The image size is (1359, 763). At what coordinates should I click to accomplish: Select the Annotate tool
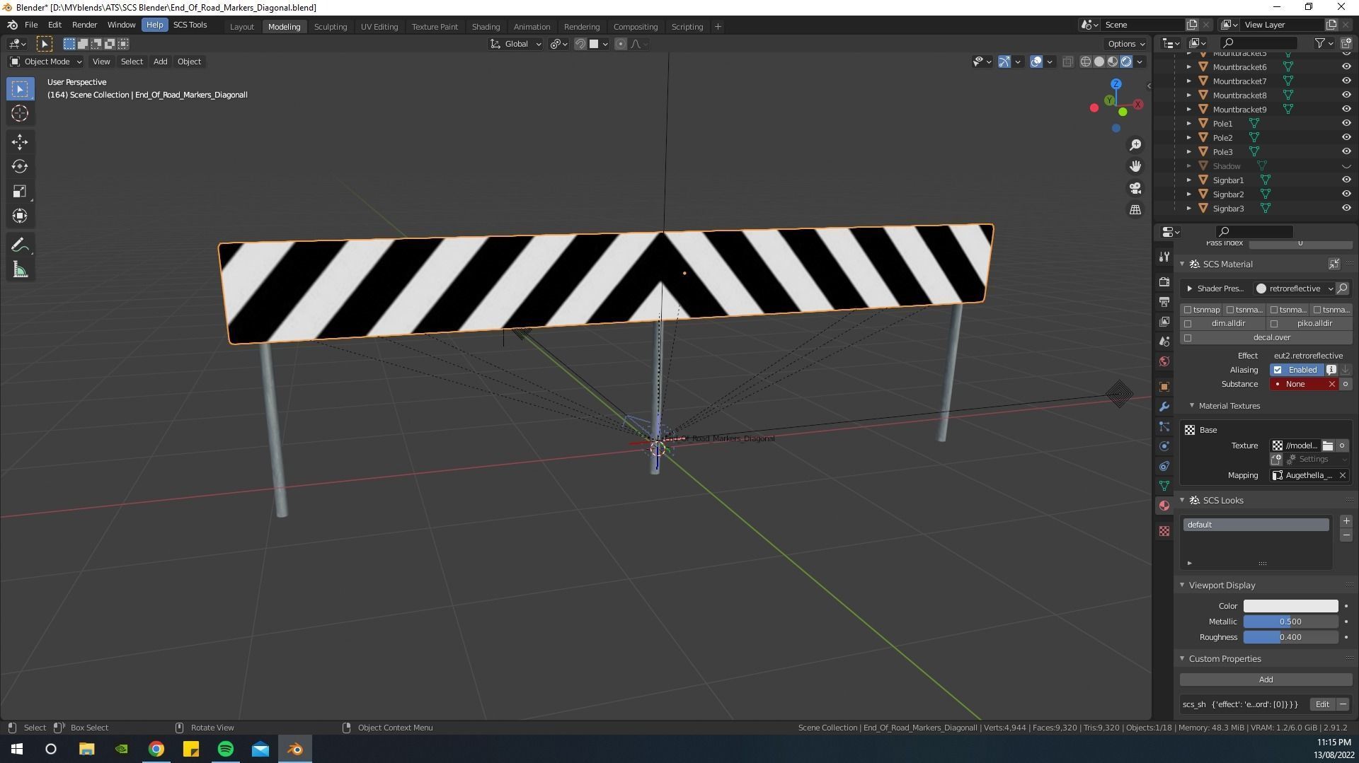click(20, 244)
